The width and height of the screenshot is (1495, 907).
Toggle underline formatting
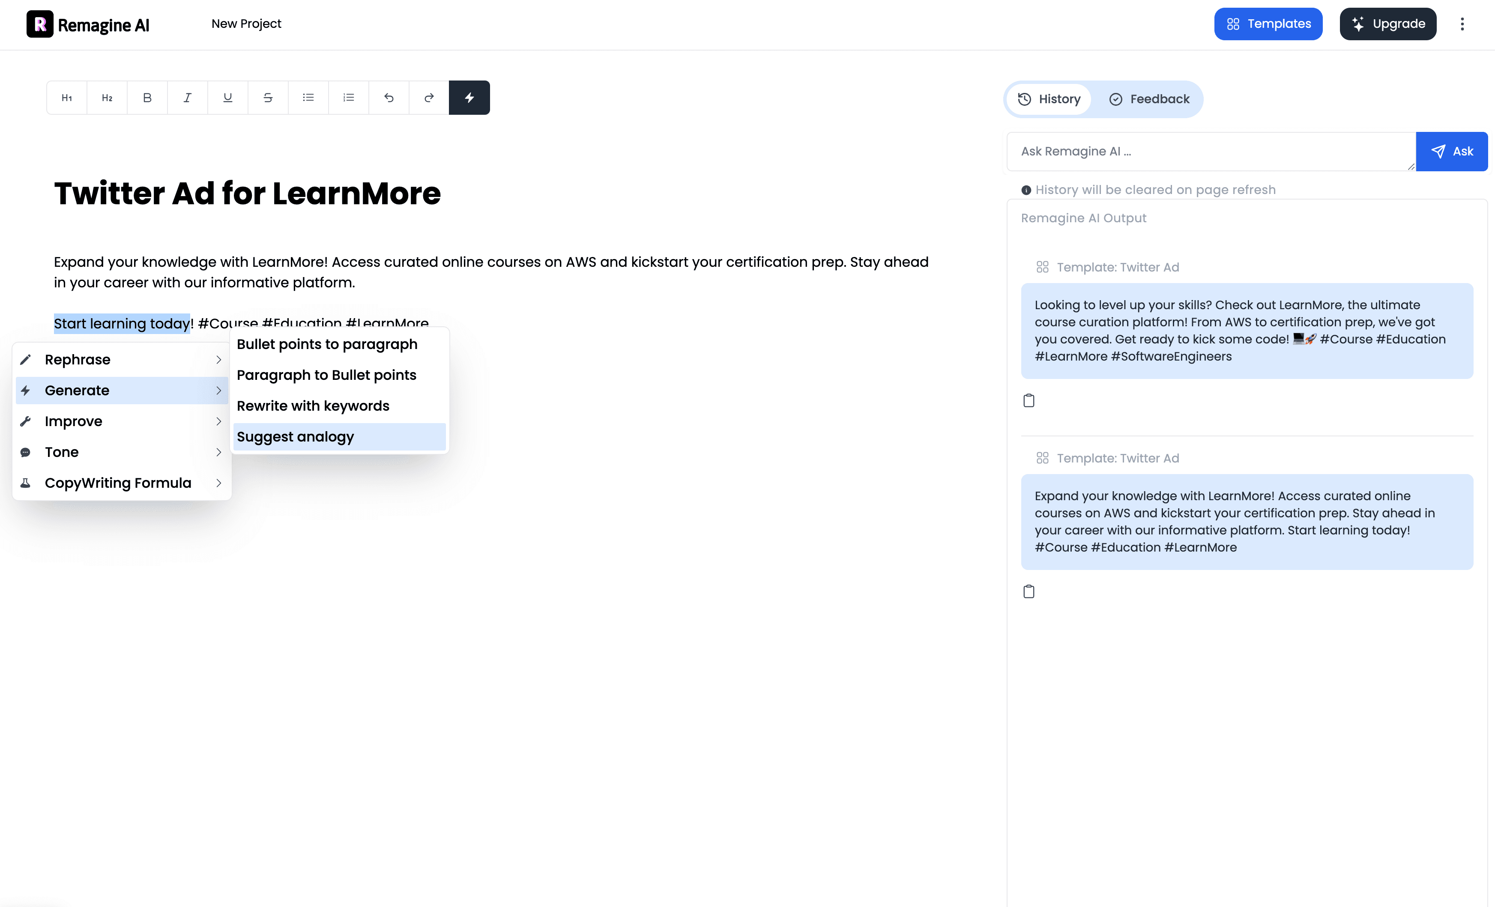(x=227, y=98)
